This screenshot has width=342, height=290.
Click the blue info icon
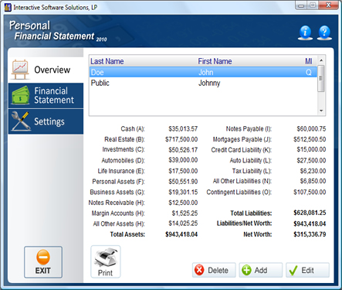pos(305,33)
